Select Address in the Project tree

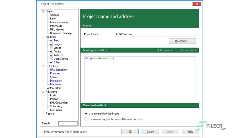click(54, 15)
